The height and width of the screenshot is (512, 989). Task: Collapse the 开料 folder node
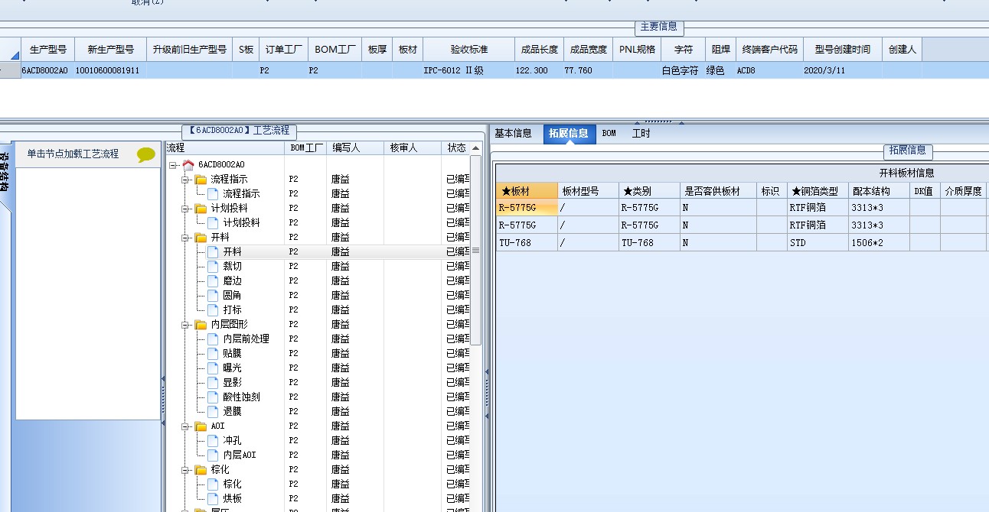click(185, 238)
